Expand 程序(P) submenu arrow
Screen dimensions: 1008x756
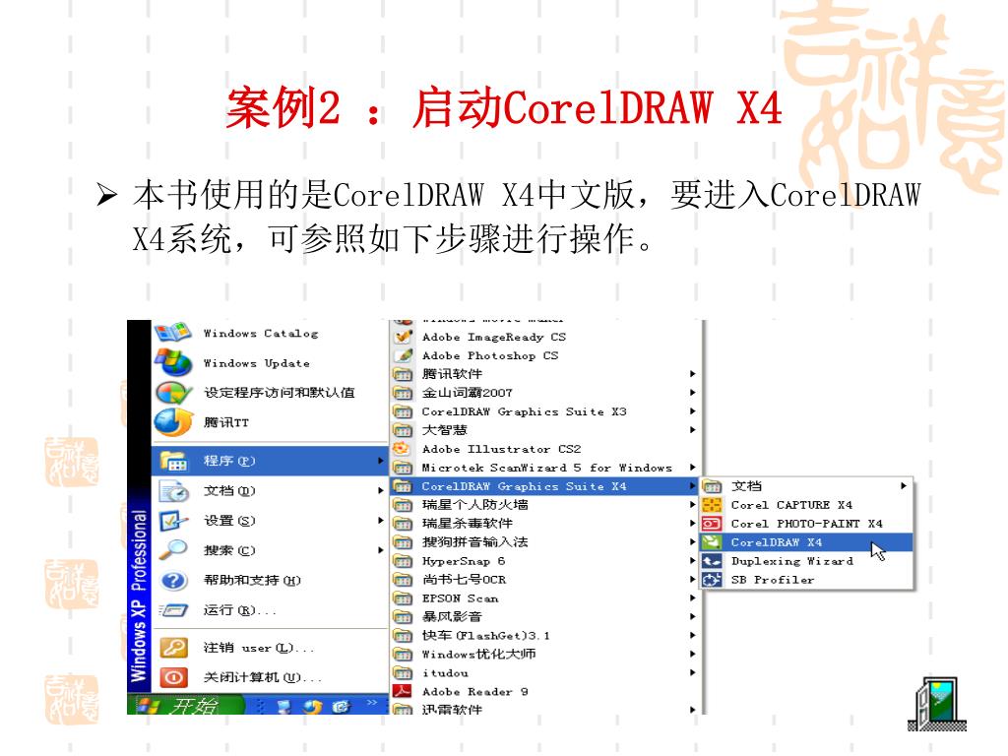point(381,461)
